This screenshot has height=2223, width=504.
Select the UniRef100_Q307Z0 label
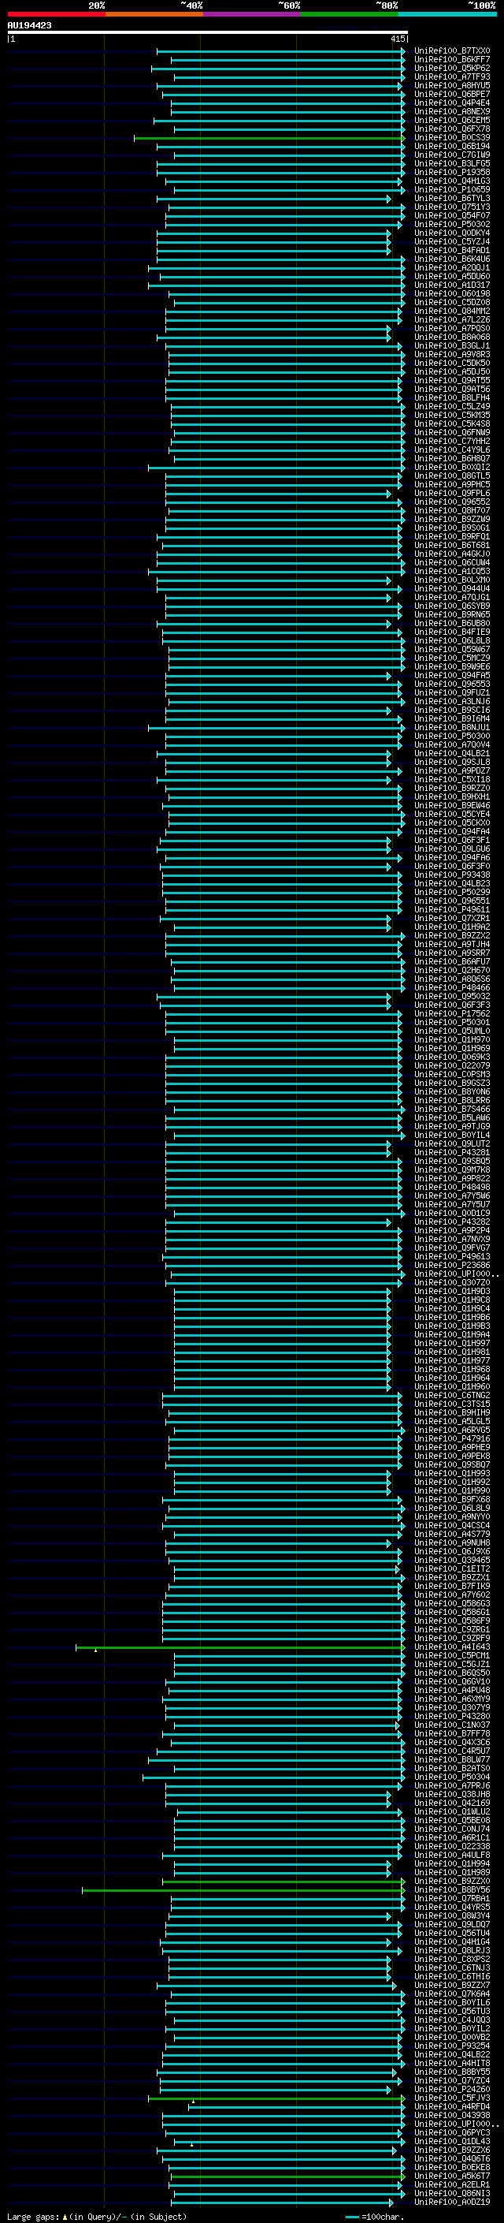pyautogui.click(x=451, y=1283)
